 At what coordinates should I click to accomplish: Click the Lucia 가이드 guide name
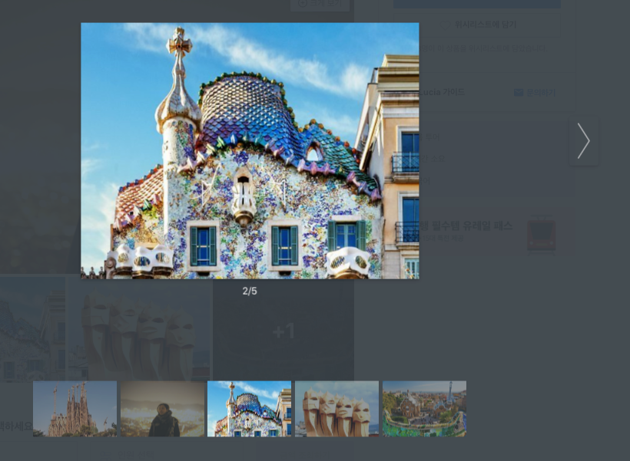(442, 92)
